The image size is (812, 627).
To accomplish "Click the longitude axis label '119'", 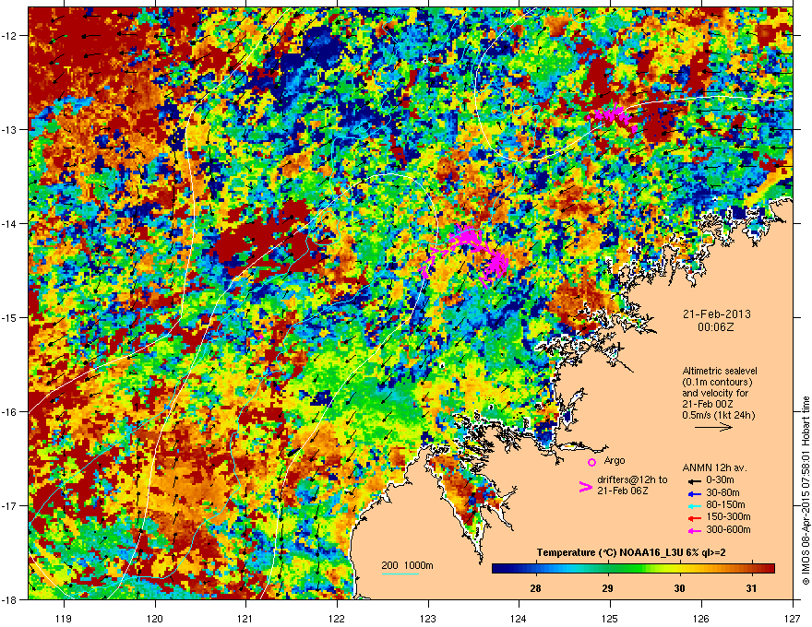I will [64, 618].
